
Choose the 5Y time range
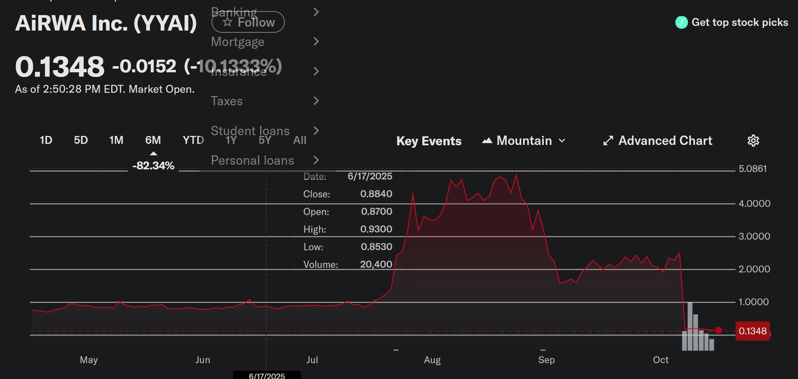pyautogui.click(x=265, y=140)
